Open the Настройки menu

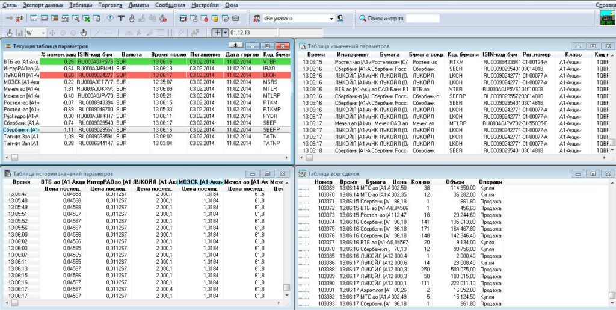pyautogui.click(x=205, y=5)
